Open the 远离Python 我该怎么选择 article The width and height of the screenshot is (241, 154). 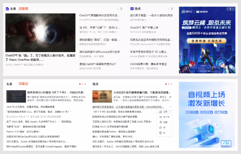(x=114, y=132)
